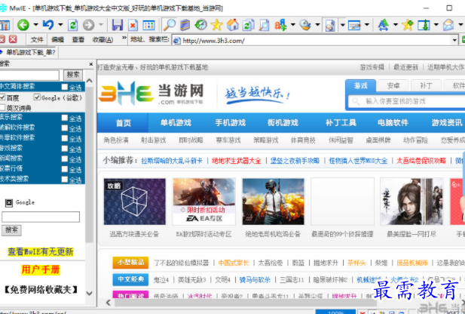Image resolution: width=465 pixels, height=314 pixels.
Task: Uncheck the Google (谷歌) checkbox
Action: (x=37, y=97)
